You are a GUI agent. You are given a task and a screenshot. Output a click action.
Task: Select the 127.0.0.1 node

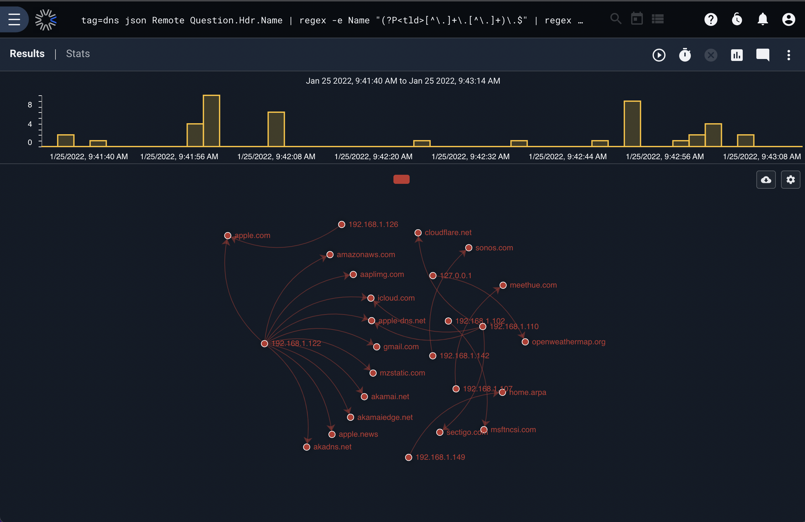(433, 276)
